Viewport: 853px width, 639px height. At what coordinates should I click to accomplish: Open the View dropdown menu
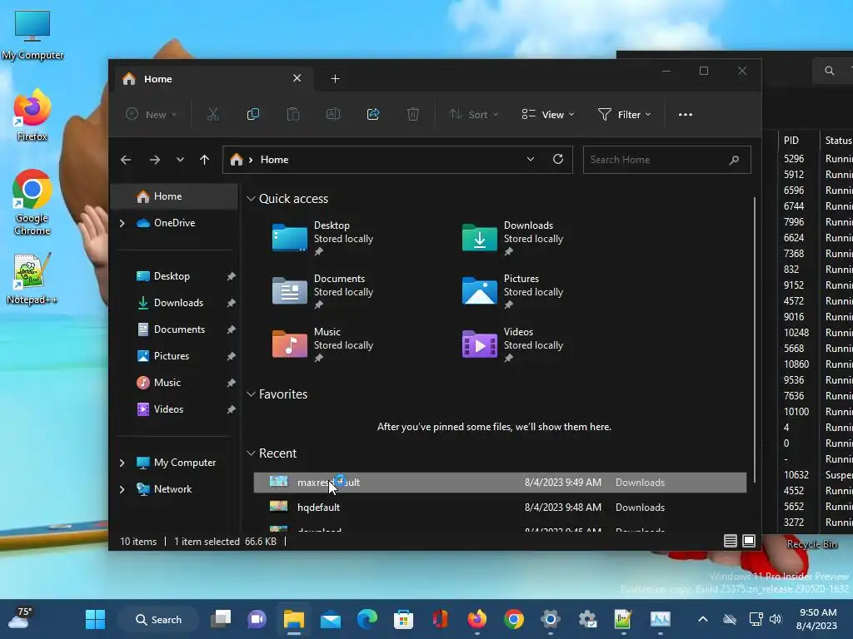coord(548,115)
